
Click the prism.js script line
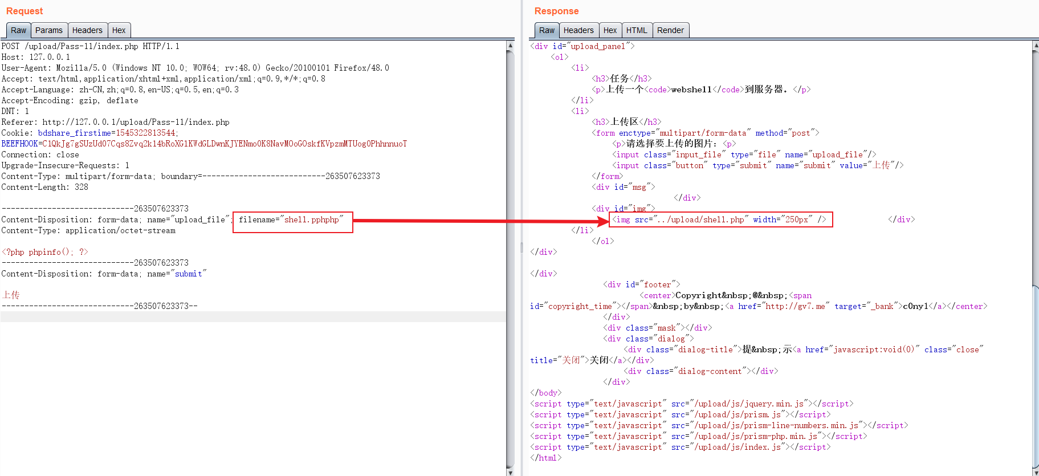(681, 414)
